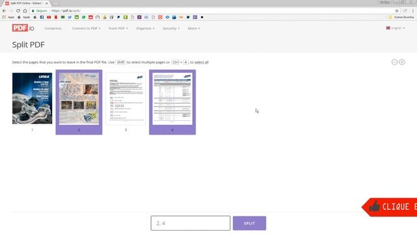Click the page range input field
Image resolution: width=417 pixels, height=234 pixels.
(190, 223)
